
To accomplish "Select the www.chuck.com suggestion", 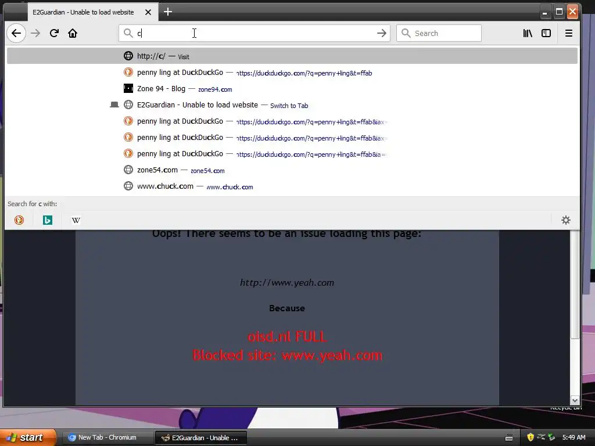I will click(292, 186).
